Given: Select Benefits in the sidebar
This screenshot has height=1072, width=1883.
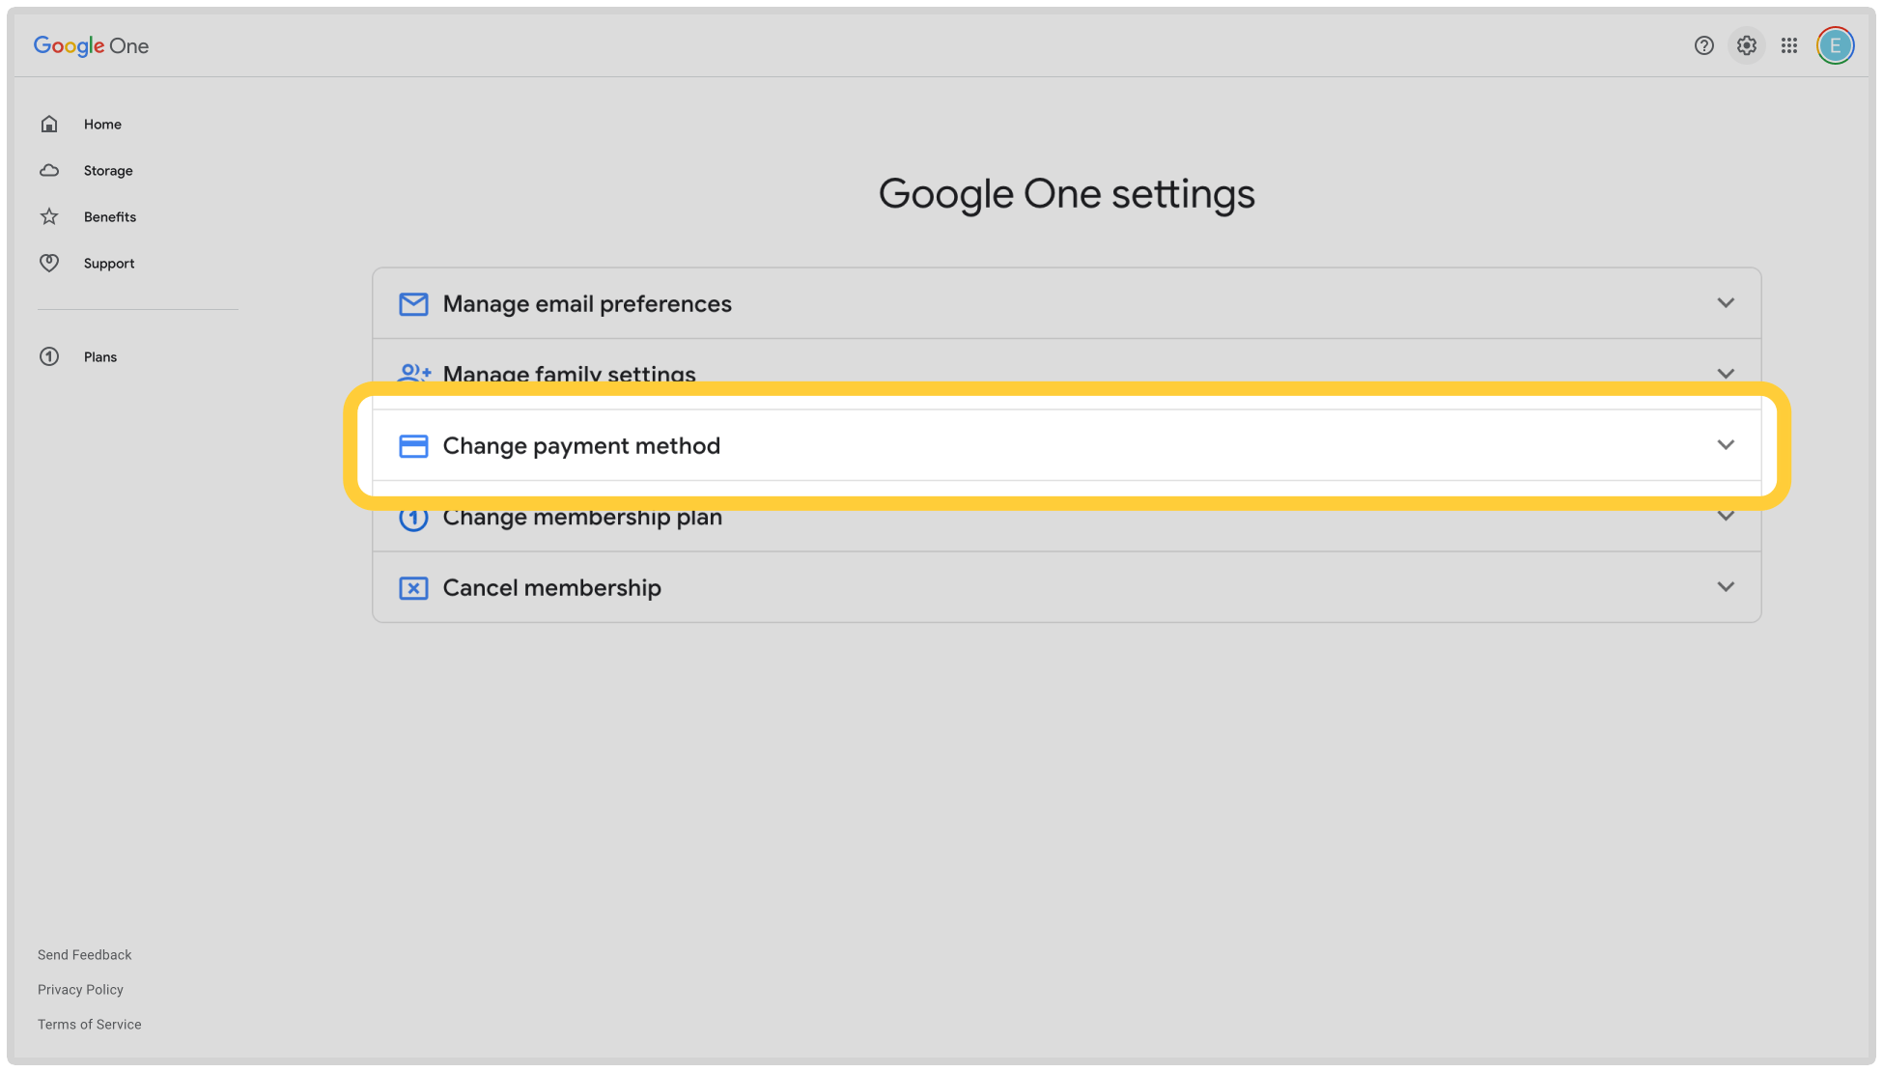Looking at the screenshot, I should [109, 217].
